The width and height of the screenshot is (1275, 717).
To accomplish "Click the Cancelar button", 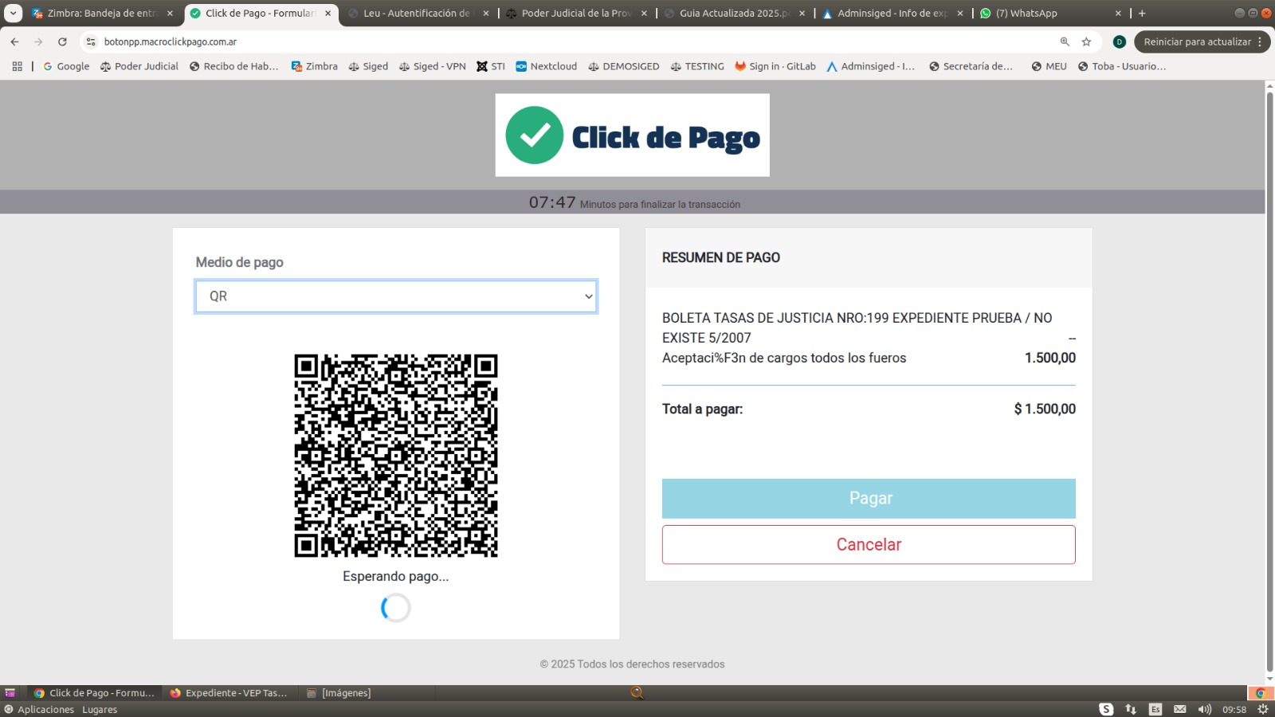I will pyautogui.click(x=869, y=545).
